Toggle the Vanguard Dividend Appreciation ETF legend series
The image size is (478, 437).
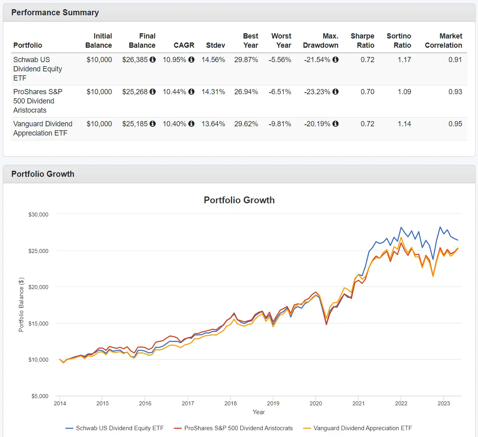click(x=357, y=428)
